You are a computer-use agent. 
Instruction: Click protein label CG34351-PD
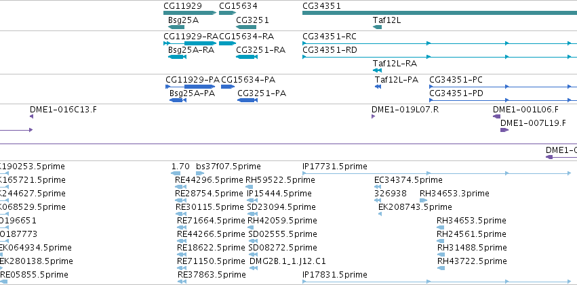point(456,93)
